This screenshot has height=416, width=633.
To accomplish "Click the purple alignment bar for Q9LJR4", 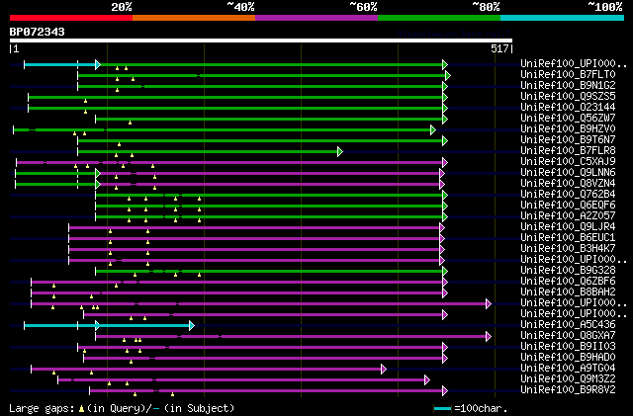I will 254,228.
